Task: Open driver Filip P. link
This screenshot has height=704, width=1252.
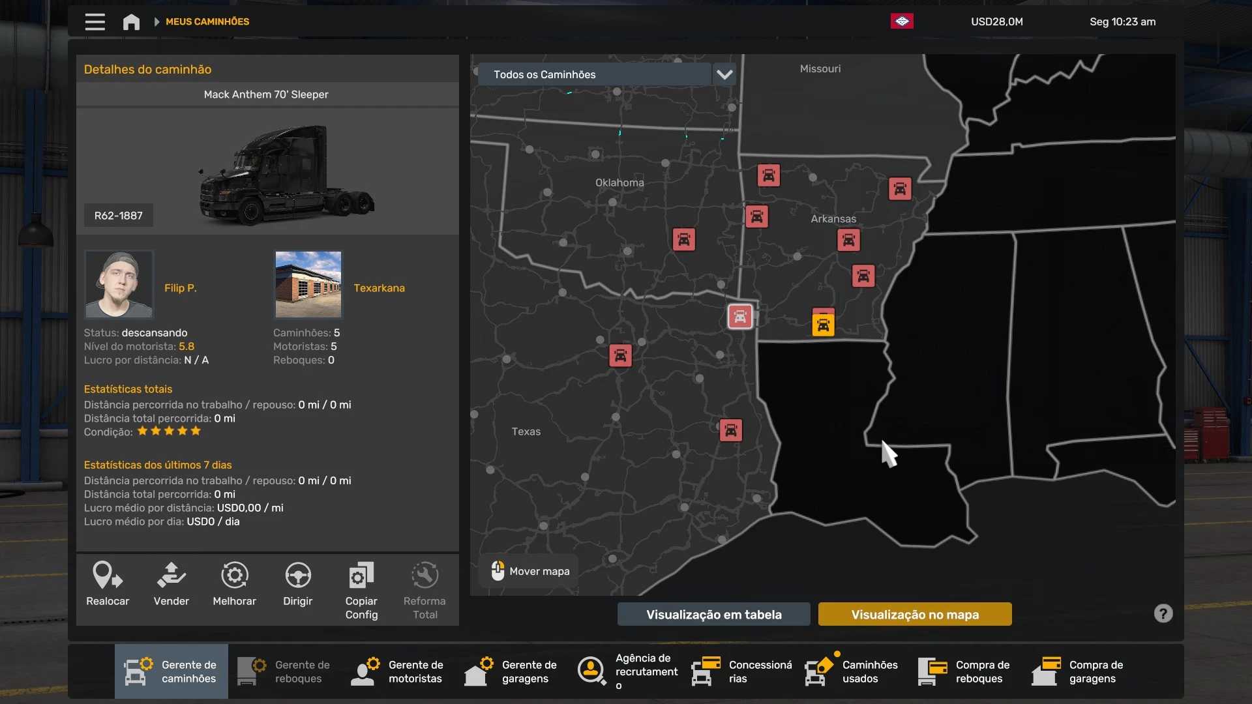Action: coord(180,287)
